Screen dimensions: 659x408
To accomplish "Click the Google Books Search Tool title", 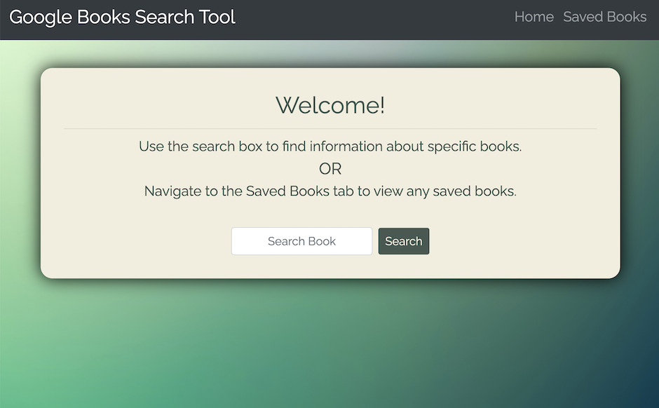I will click(x=122, y=18).
